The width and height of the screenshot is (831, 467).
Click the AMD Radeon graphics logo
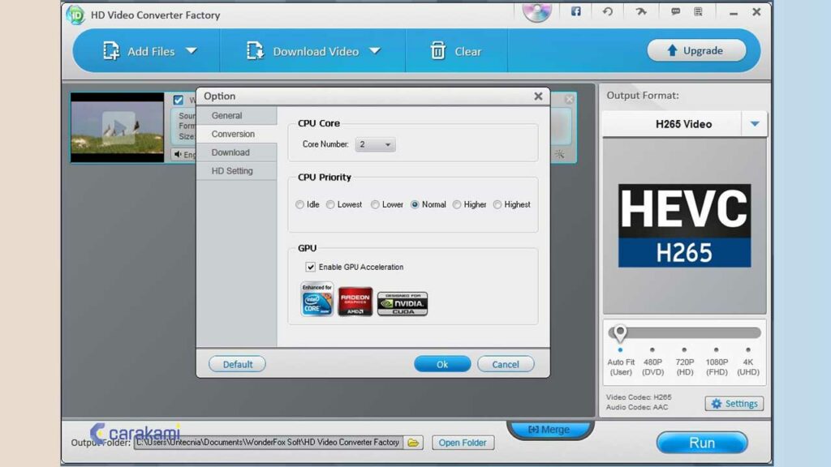pyautogui.click(x=355, y=302)
